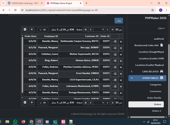170x125 pixels.
Task: Open top page size dropdown showing 10
Action: pyautogui.click(x=43, y=30)
